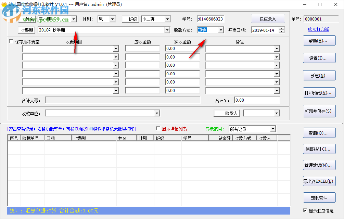Expand the 收款人 payee dropdown
344x219 pixels.
coord(277,113)
